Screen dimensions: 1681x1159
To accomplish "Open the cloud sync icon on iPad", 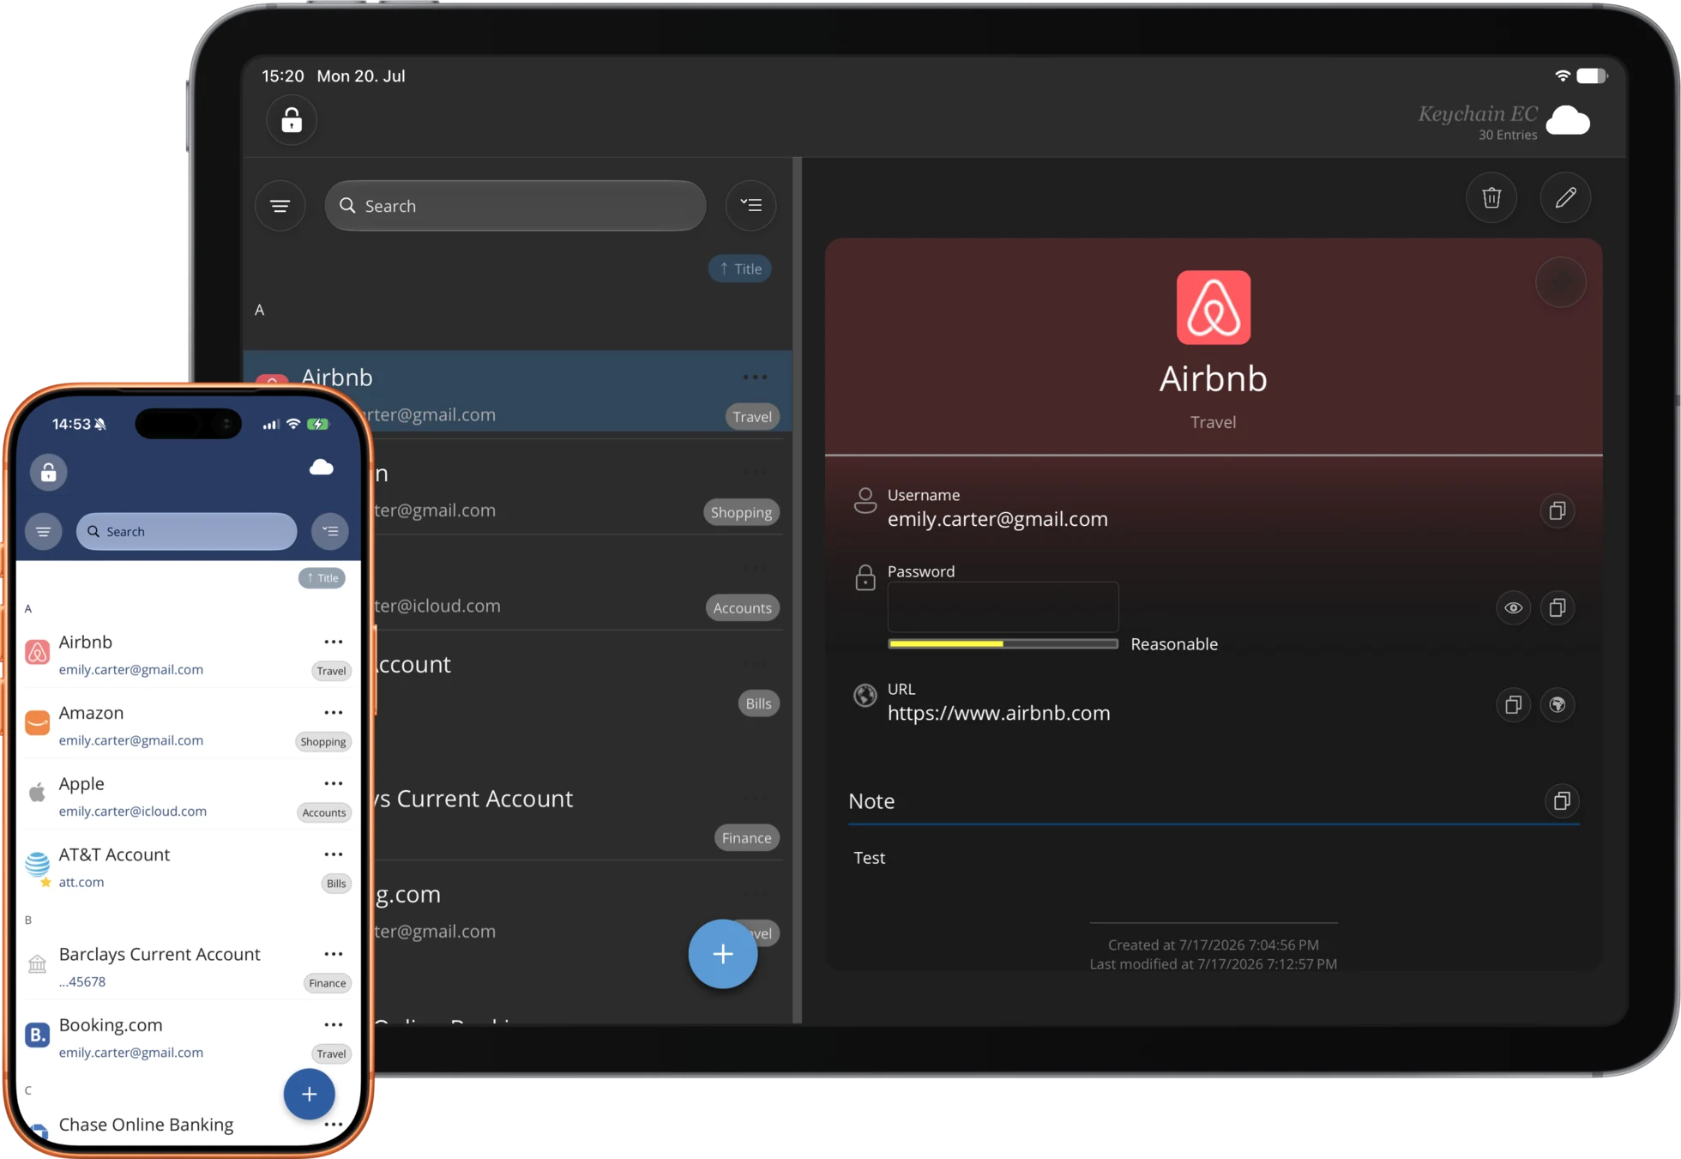I will 1568,121.
